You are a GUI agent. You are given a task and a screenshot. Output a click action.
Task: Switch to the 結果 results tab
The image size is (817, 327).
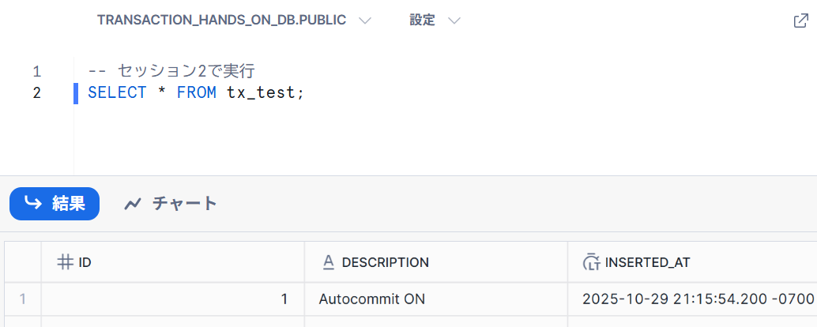55,204
